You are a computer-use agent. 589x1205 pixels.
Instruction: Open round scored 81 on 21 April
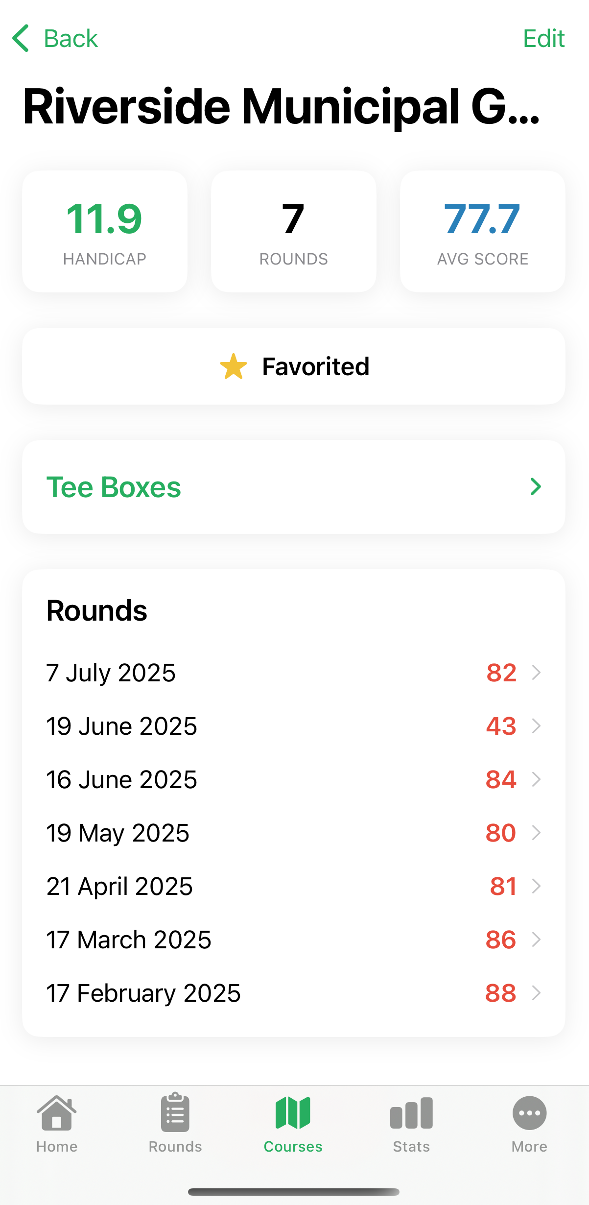tap(293, 886)
